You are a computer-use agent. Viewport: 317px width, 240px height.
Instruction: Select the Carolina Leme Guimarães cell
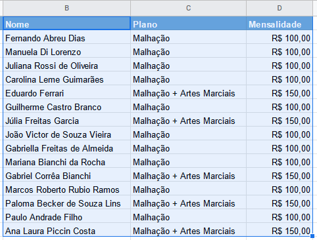[67, 79]
